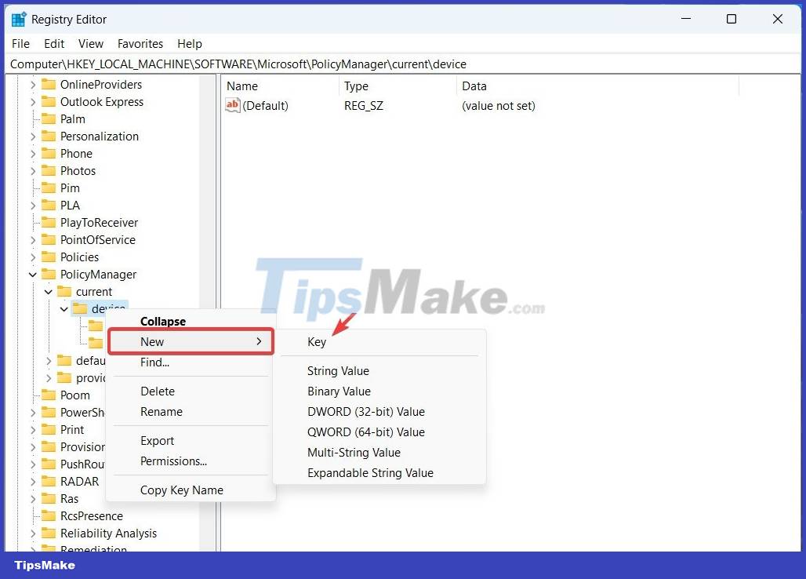806x579 pixels.
Task: Click the PLA folder icon
Action: [x=49, y=206]
